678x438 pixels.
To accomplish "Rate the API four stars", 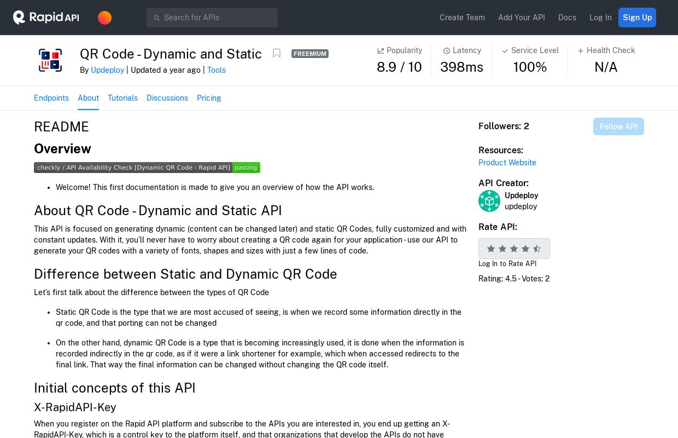I will (x=525, y=249).
